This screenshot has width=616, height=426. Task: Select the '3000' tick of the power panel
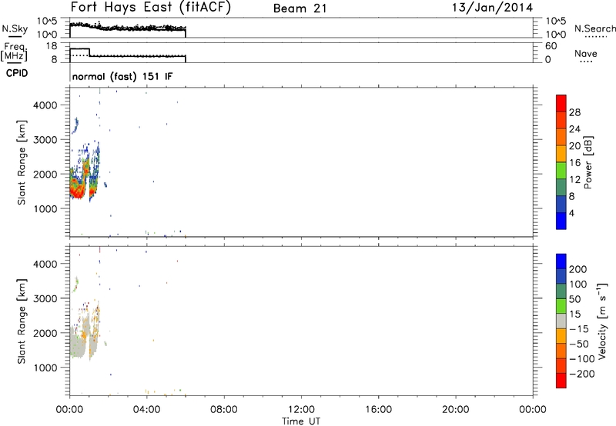[45, 140]
